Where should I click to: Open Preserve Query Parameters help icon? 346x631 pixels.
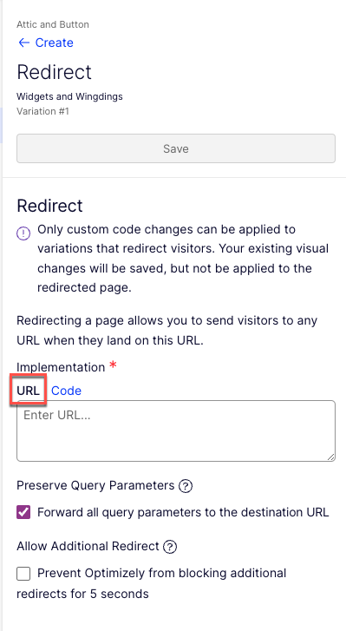[x=186, y=486]
